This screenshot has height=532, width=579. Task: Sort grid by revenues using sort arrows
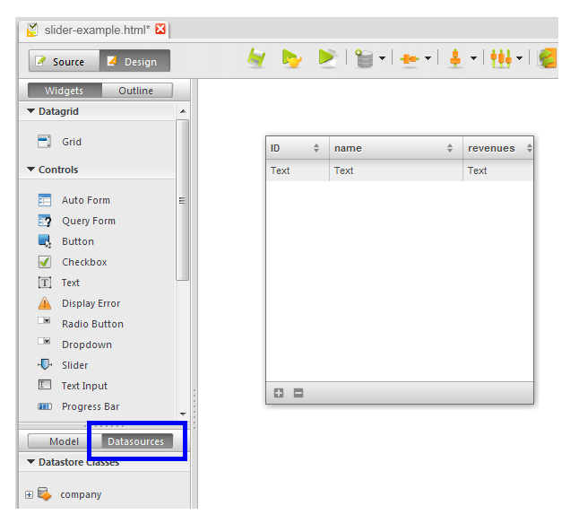(529, 148)
